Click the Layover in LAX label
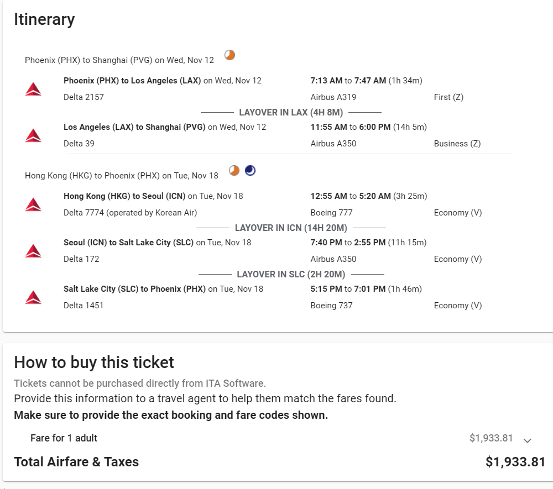Screen dimensions: 553x489 coord(291,113)
